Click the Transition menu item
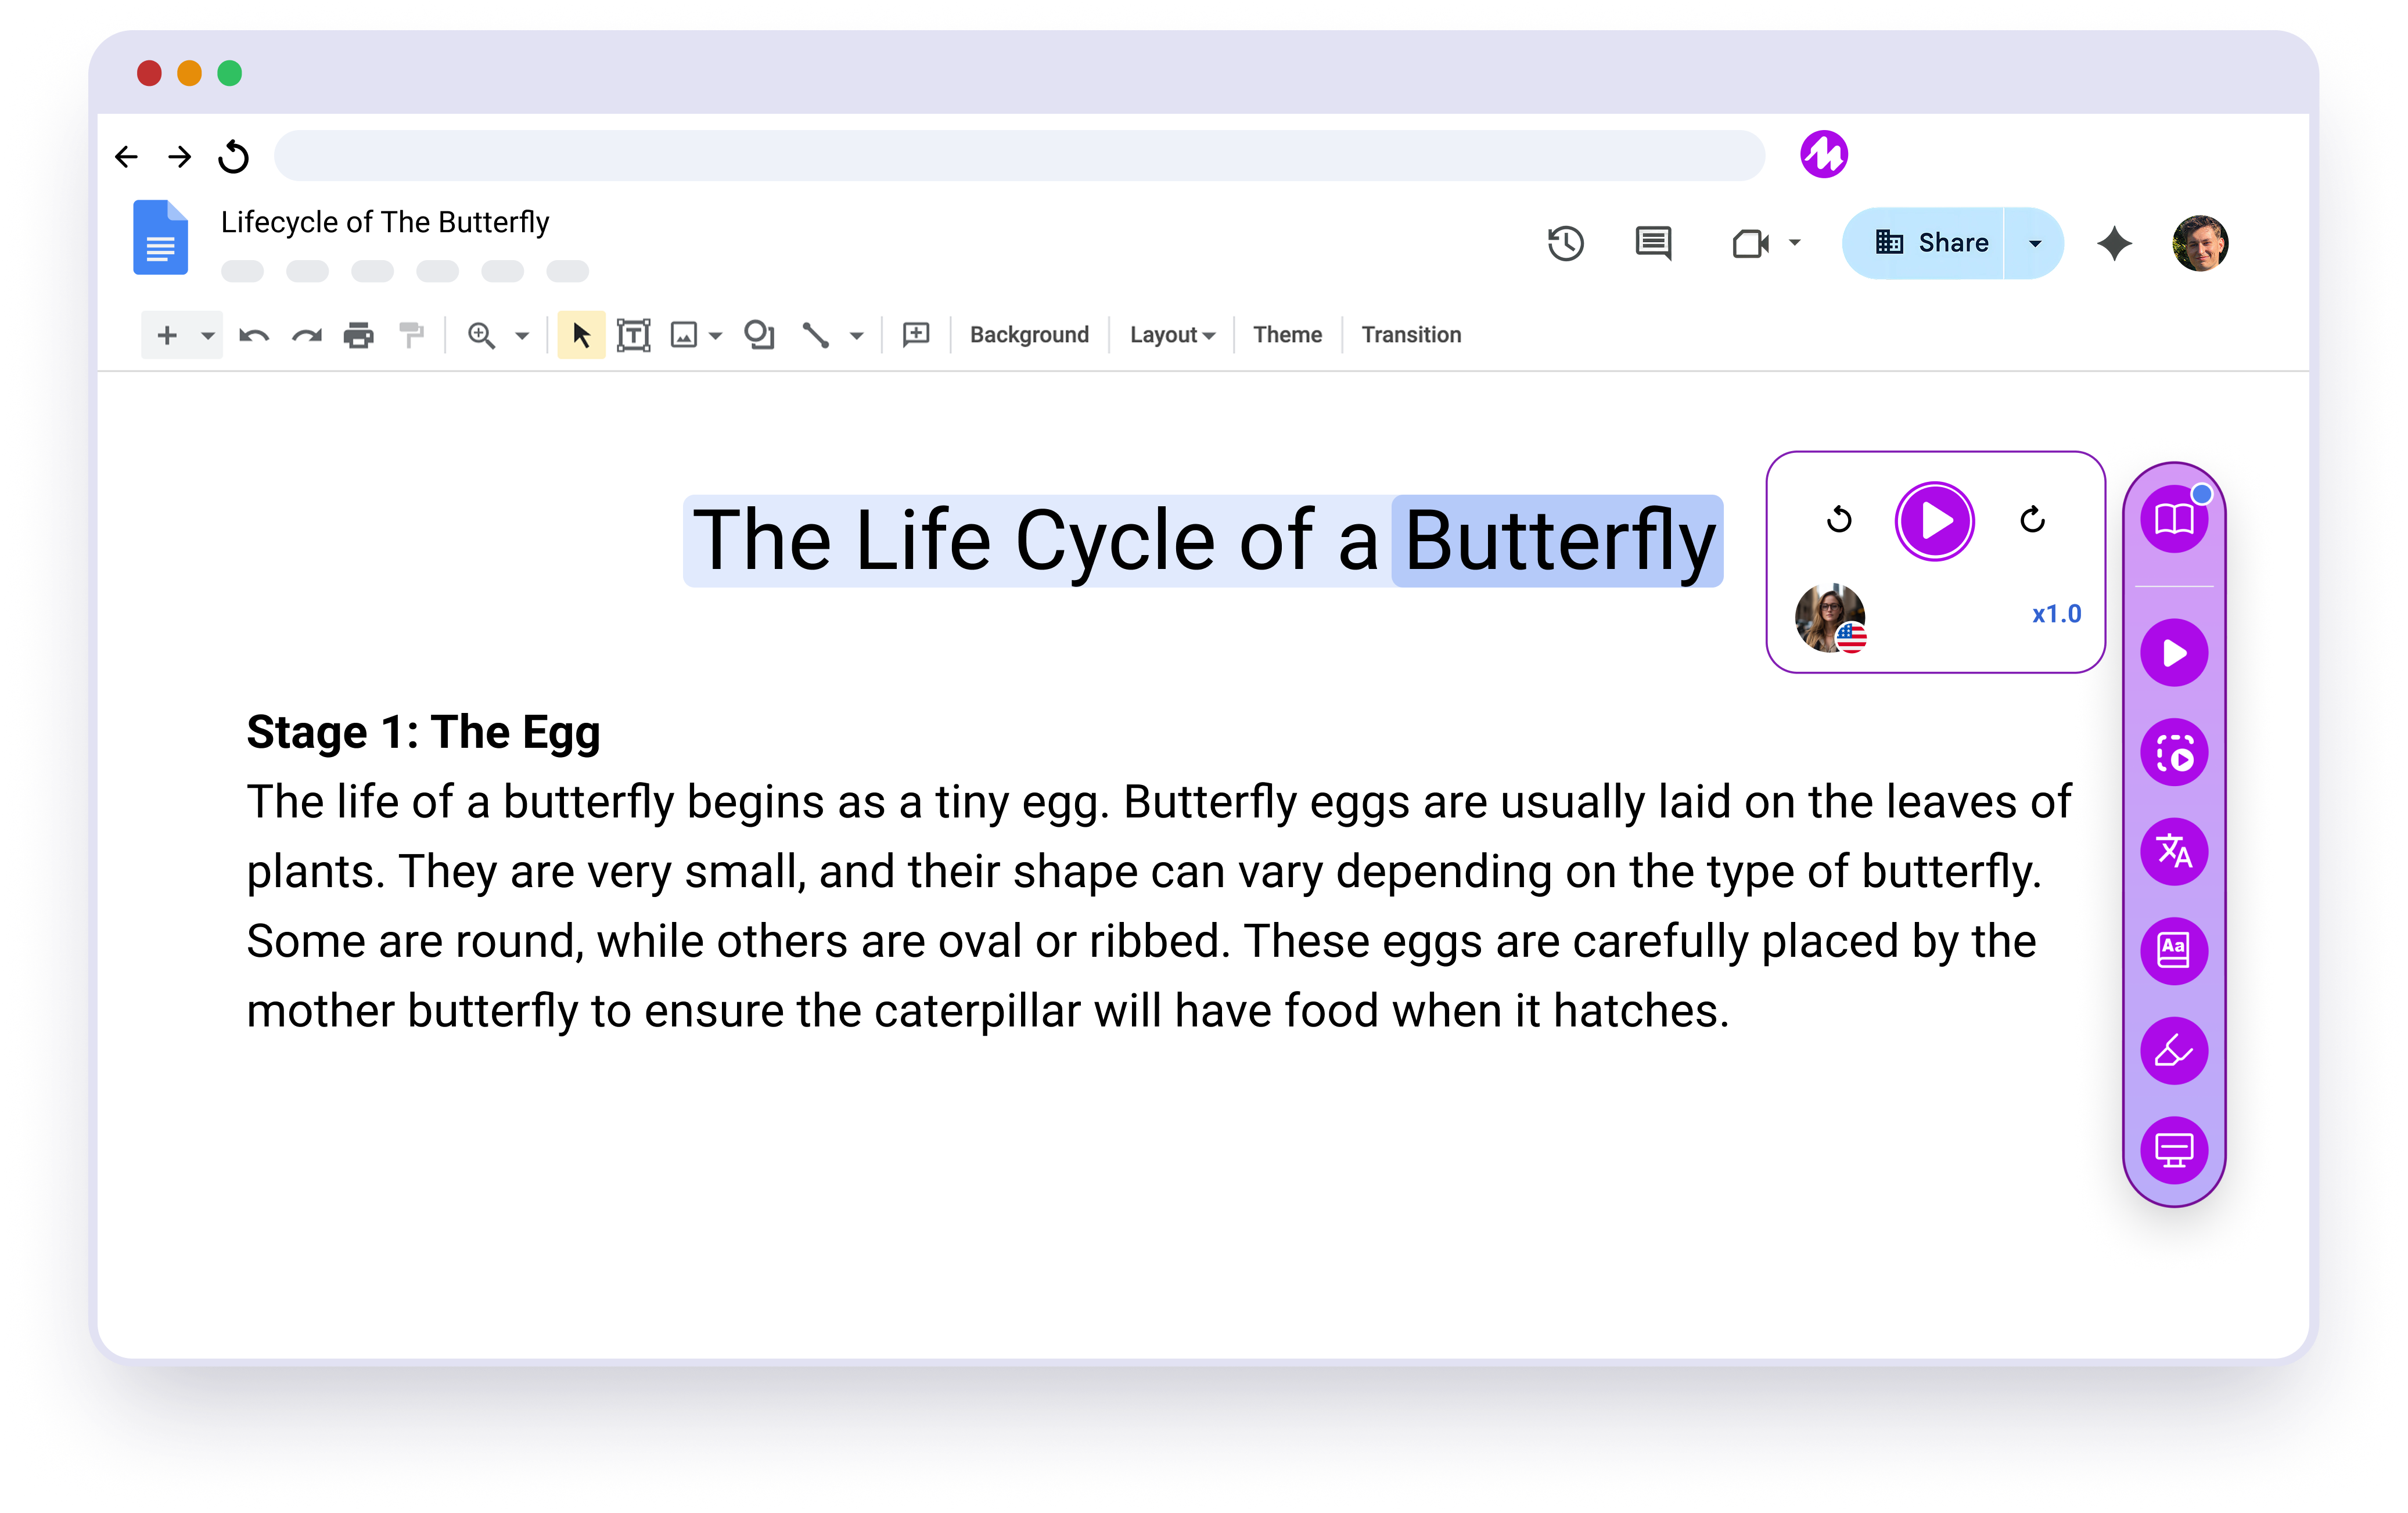 1410,336
